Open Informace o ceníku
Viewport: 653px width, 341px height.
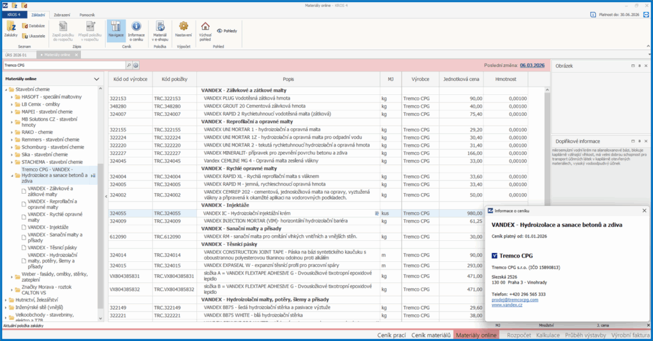click(x=136, y=29)
